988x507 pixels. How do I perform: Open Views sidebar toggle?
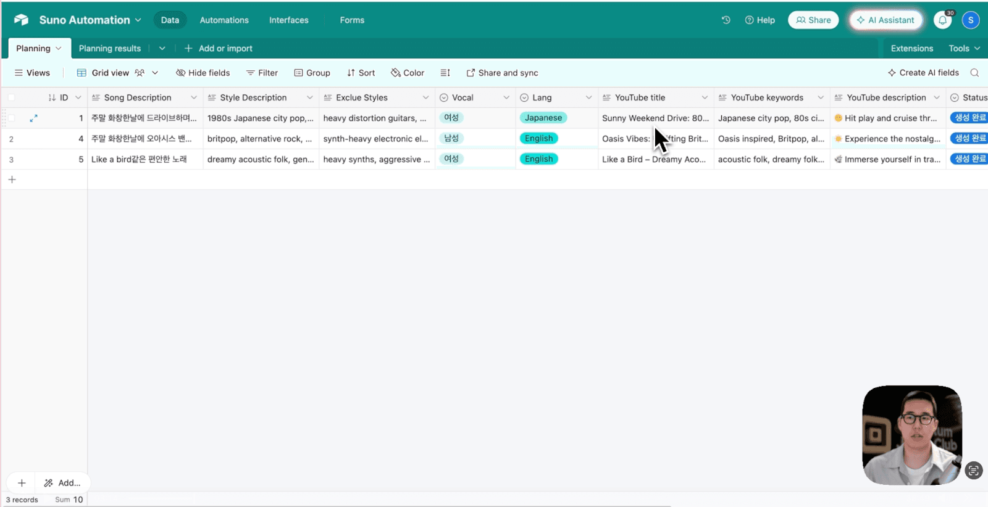(32, 73)
